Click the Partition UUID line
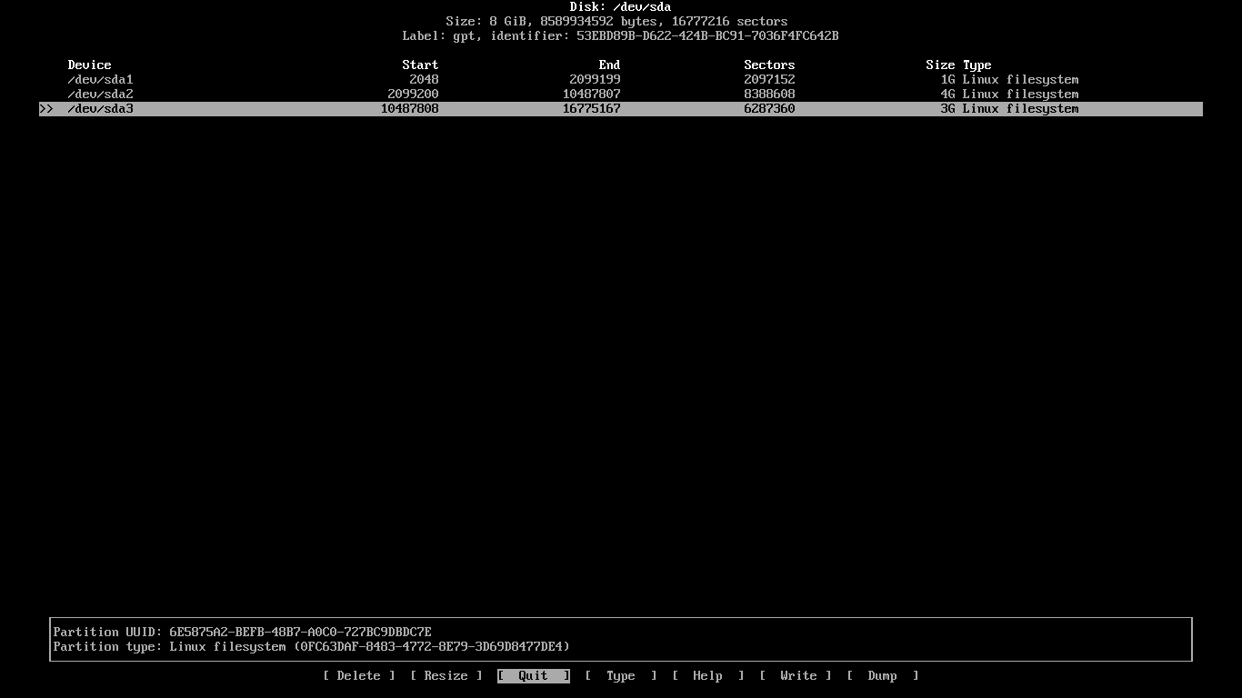The width and height of the screenshot is (1242, 698). (x=242, y=632)
